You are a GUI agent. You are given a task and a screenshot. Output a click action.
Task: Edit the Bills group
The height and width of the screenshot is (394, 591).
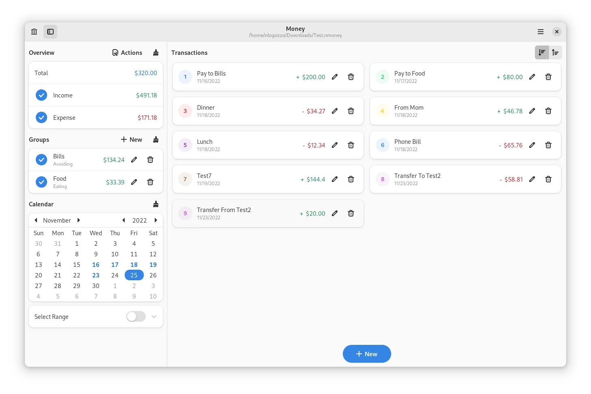click(x=134, y=160)
